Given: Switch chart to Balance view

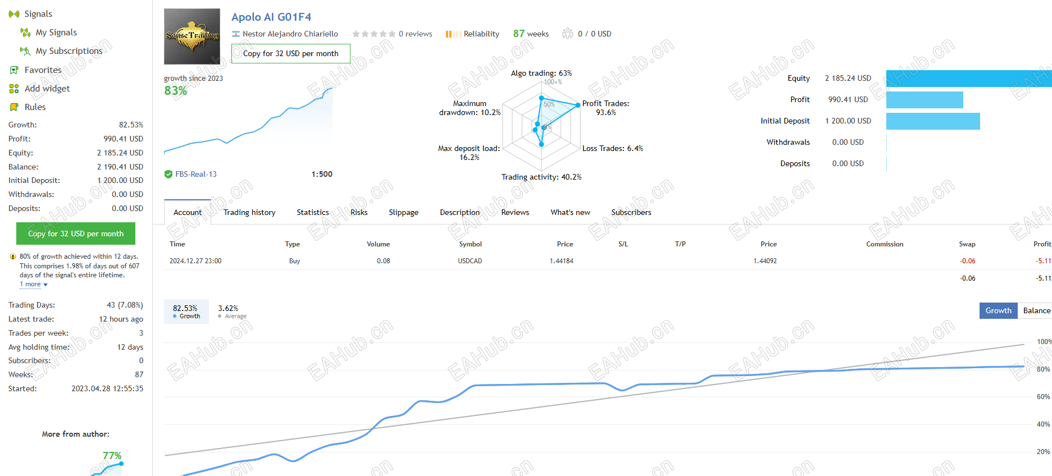Looking at the screenshot, I should pyautogui.click(x=1036, y=310).
